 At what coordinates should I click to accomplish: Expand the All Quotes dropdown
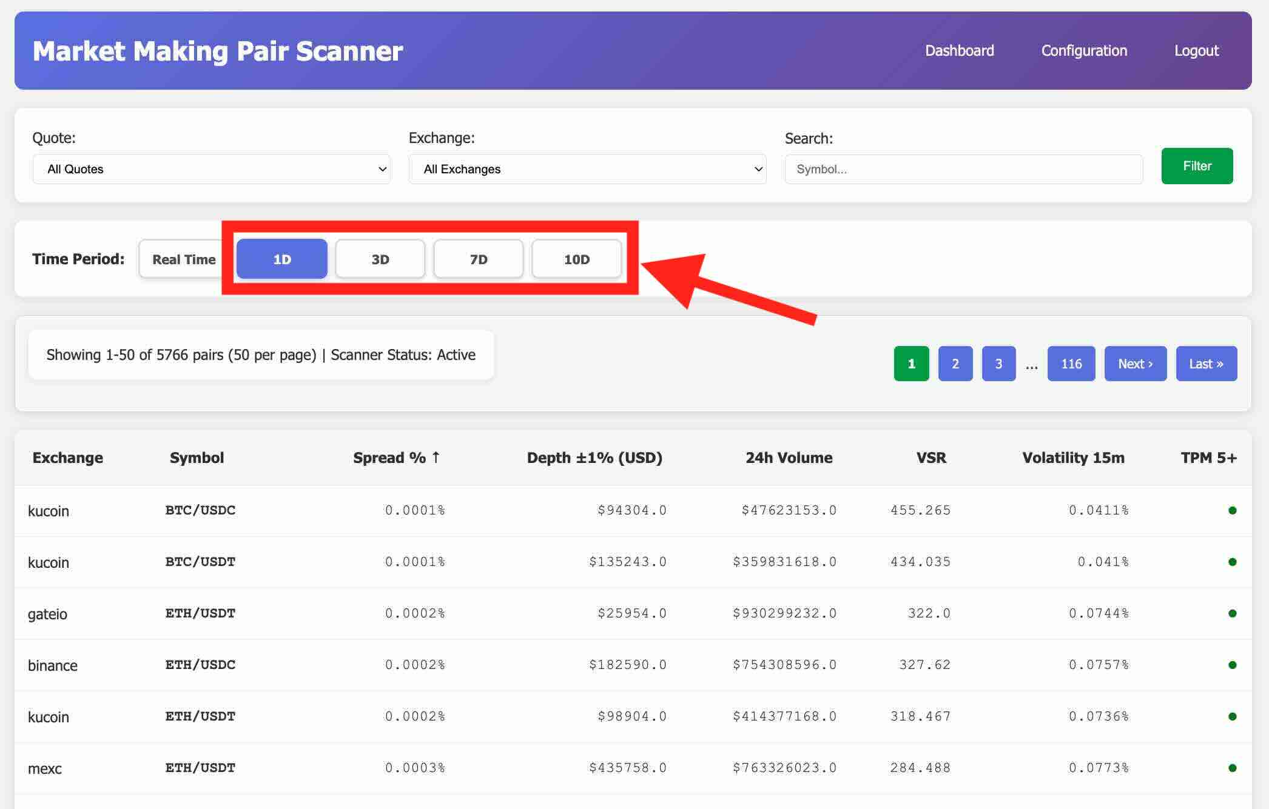212,169
